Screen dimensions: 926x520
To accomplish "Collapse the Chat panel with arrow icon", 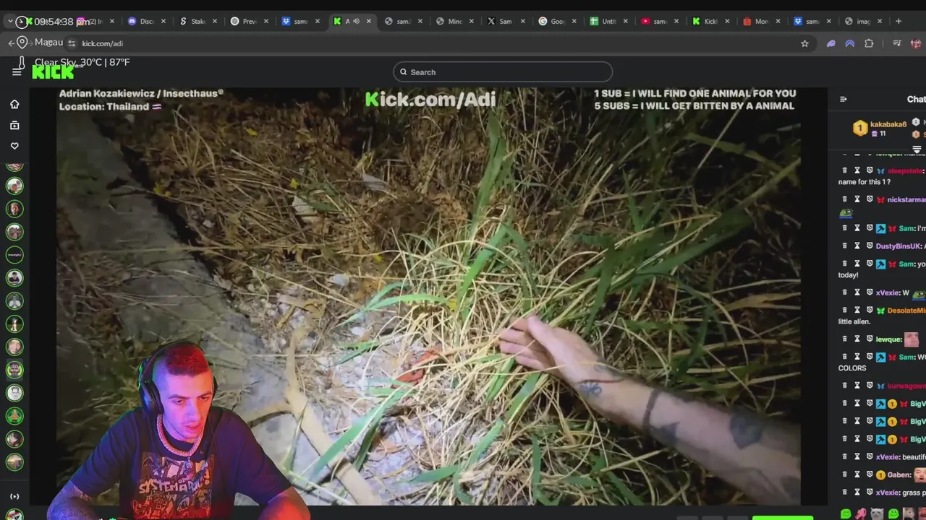I will click(843, 99).
